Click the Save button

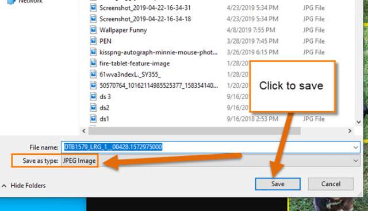coord(278,184)
